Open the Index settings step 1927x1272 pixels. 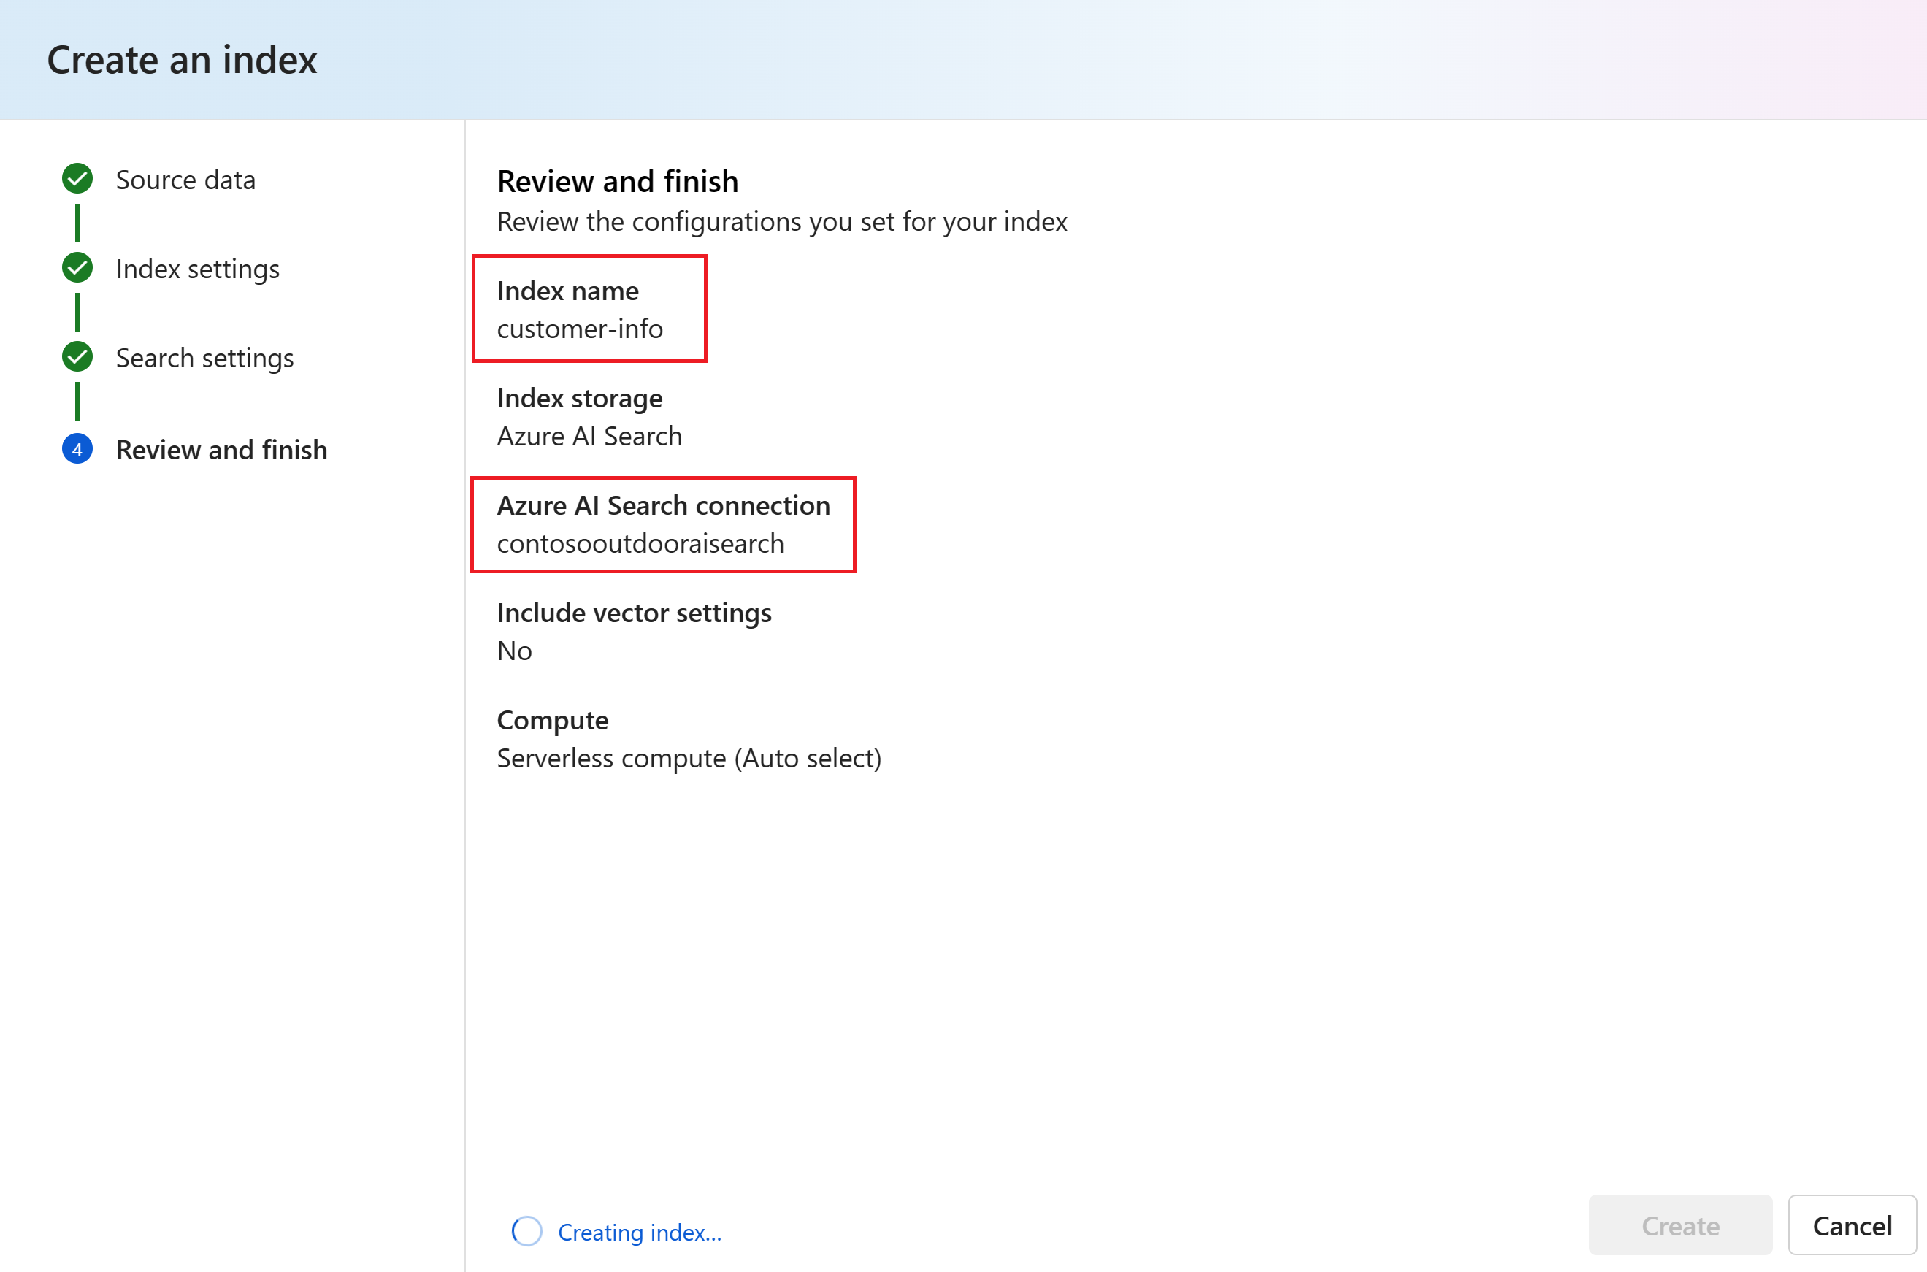tap(198, 269)
